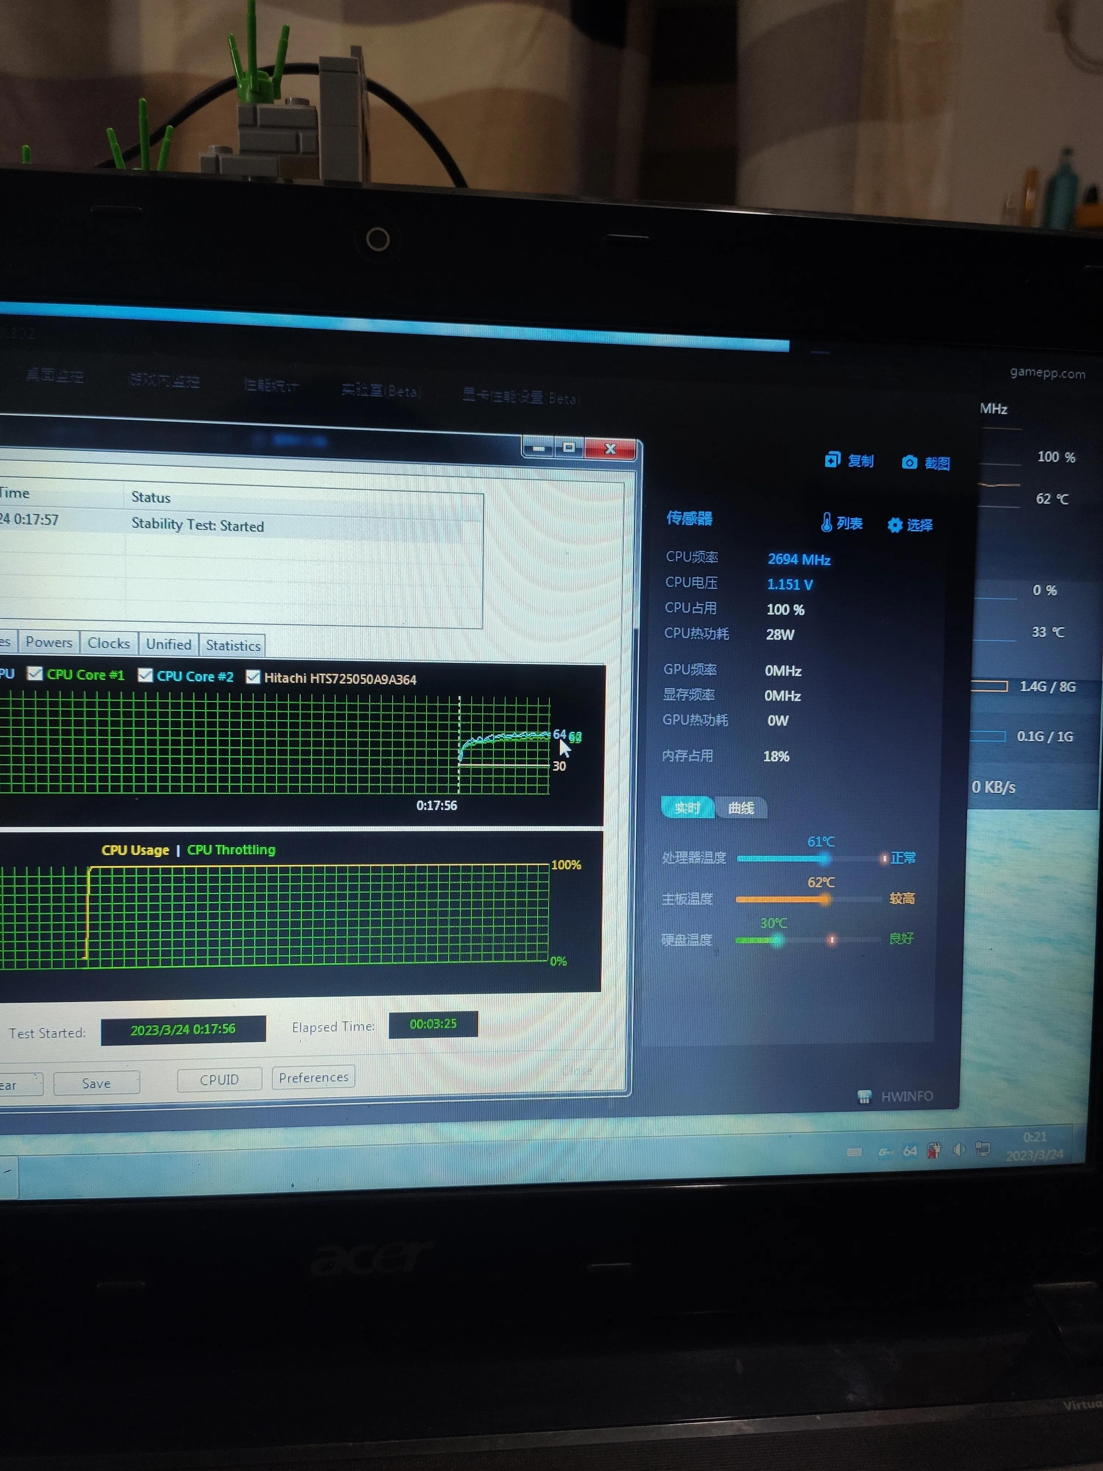Switch to the Statistics tab
The image size is (1103, 1471).
tap(233, 645)
